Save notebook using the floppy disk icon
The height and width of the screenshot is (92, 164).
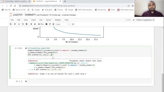11,24
